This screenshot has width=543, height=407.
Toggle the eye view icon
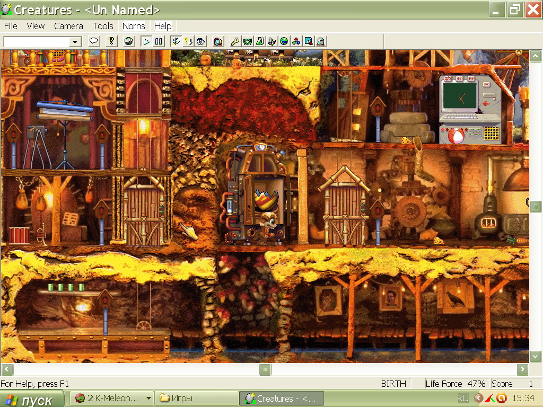point(200,41)
